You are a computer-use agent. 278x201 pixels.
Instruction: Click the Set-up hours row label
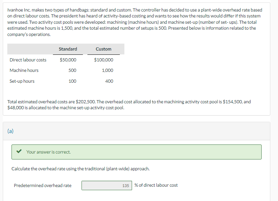point(22,81)
